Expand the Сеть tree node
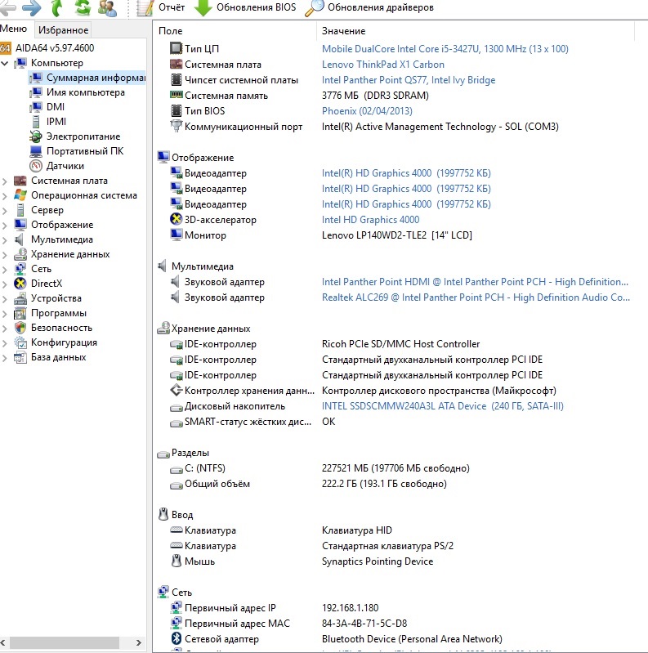The image size is (648, 653). click(5, 270)
